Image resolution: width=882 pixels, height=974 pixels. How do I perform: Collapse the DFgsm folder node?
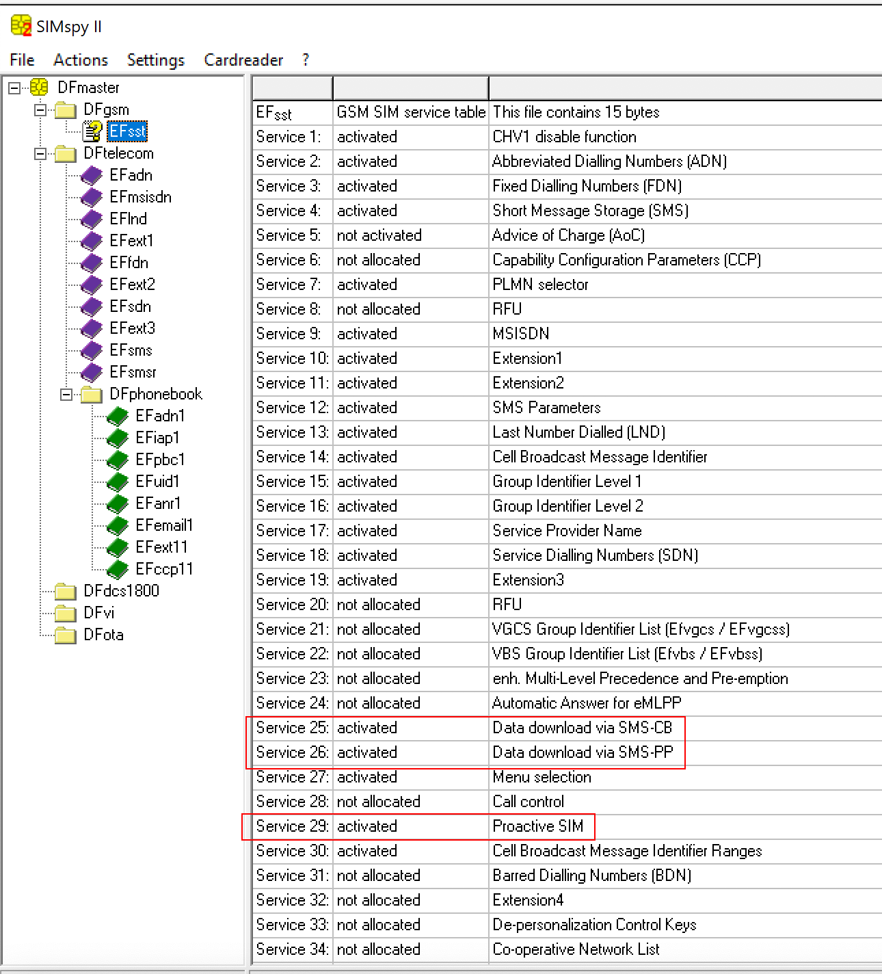point(40,109)
